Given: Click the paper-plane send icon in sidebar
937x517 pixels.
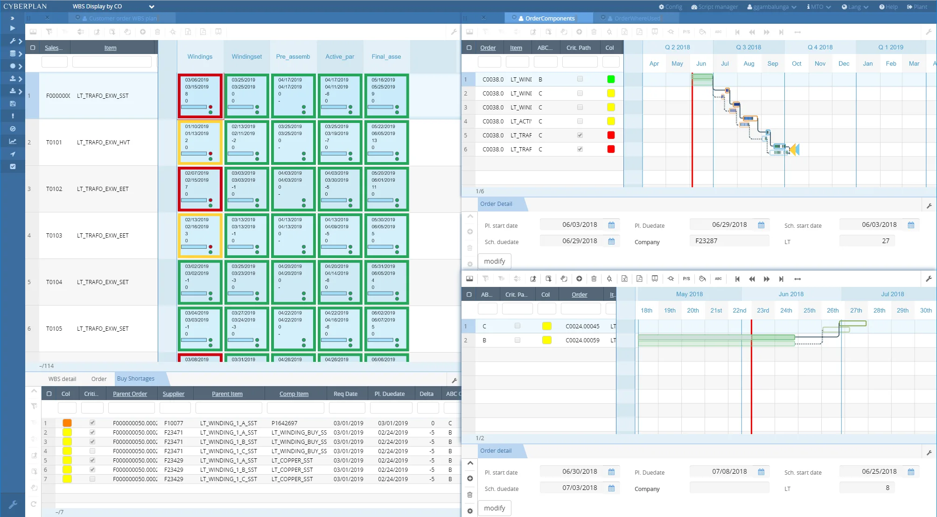Looking at the screenshot, I should [13, 154].
